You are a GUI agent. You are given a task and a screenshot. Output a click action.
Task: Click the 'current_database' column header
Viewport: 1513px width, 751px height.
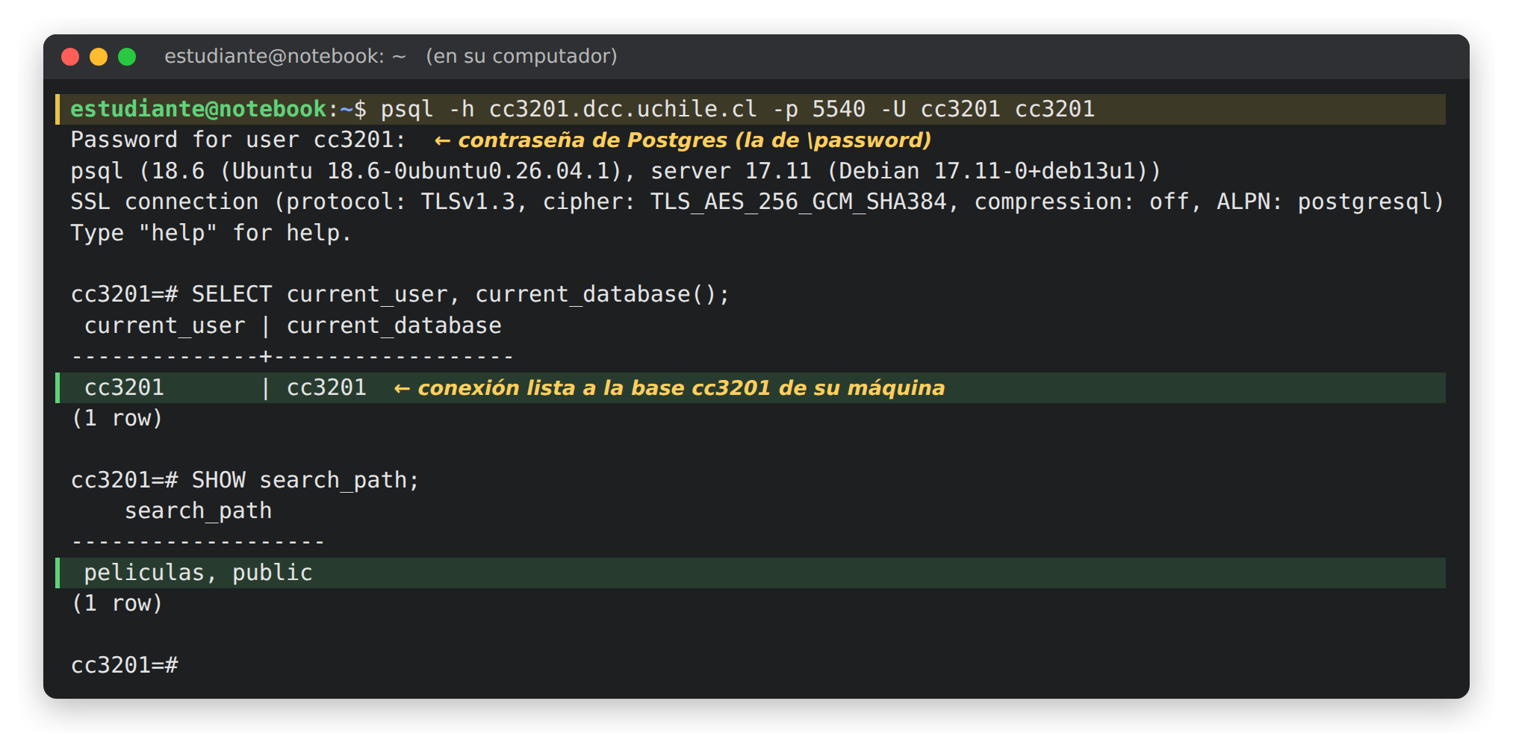tap(394, 326)
